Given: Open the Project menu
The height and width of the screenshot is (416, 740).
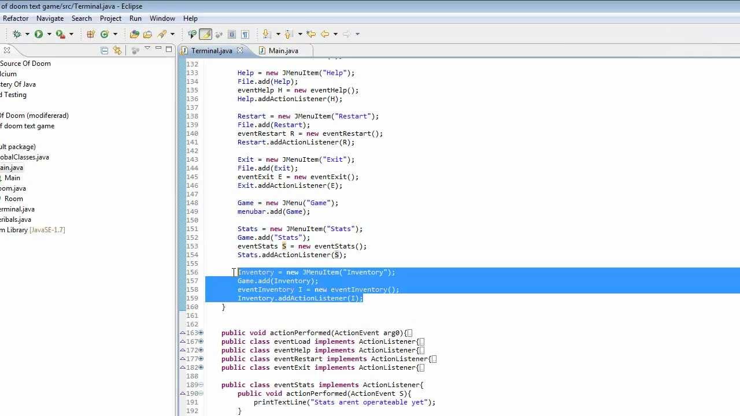Looking at the screenshot, I should [110, 18].
